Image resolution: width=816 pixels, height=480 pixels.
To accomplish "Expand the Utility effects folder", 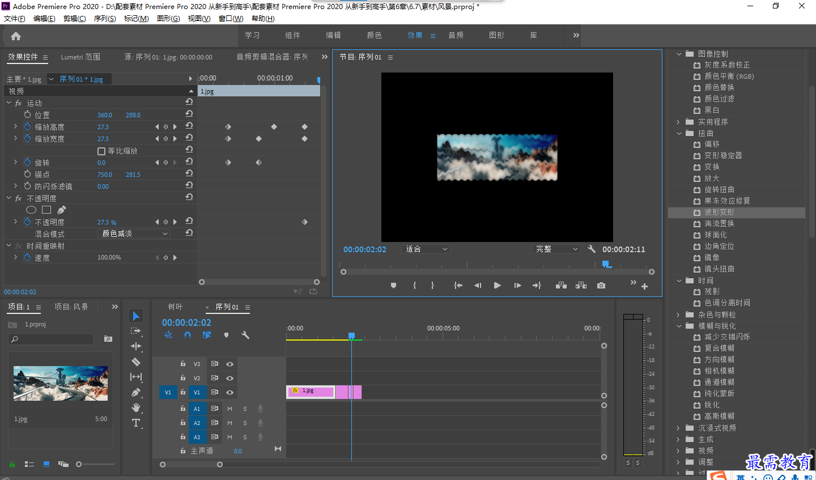I will tap(679, 122).
